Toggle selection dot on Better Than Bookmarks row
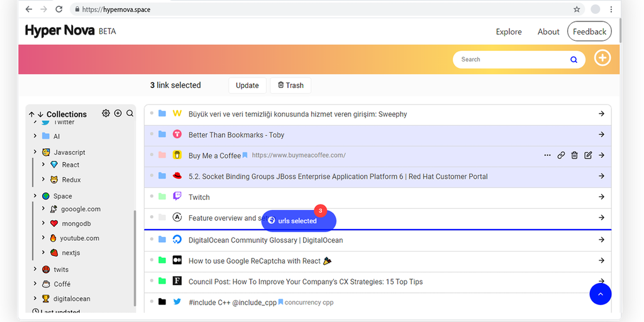 pyautogui.click(x=152, y=135)
